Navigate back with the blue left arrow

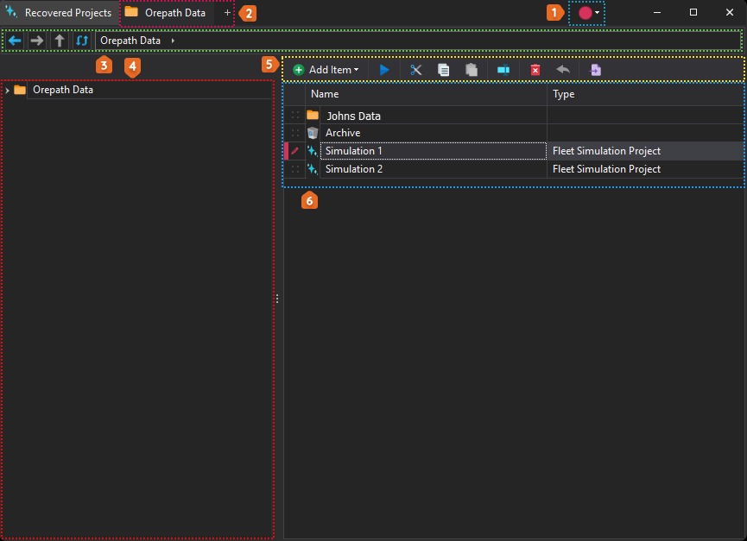coord(15,41)
